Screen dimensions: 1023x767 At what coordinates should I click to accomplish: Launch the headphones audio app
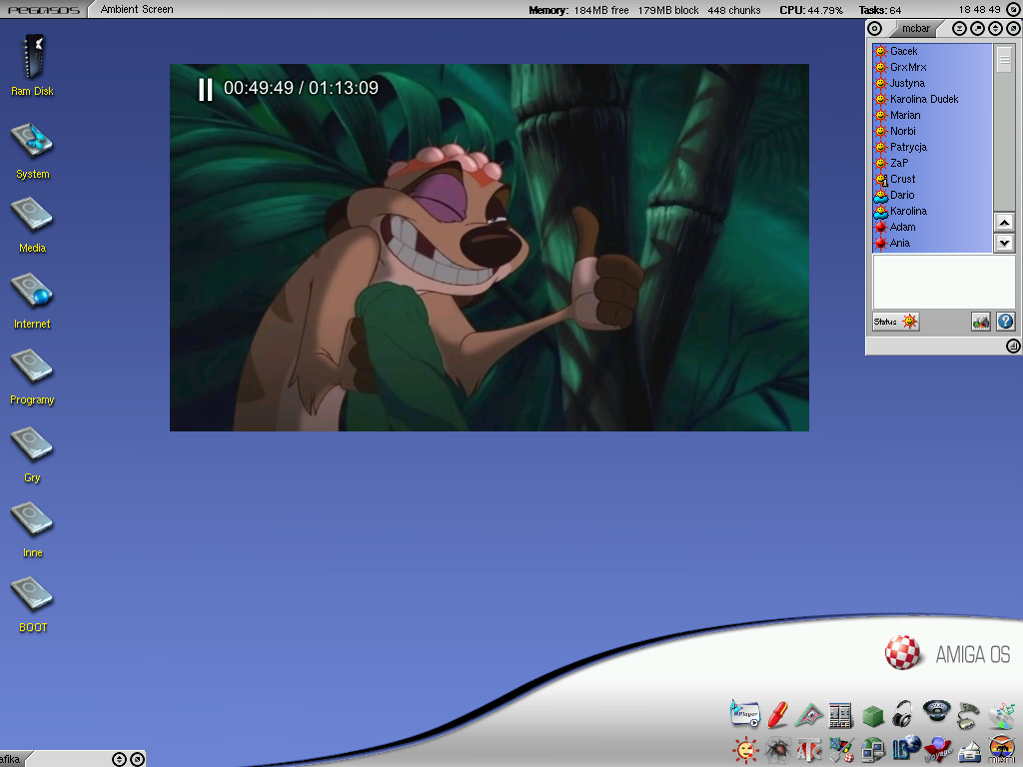coord(903,714)
